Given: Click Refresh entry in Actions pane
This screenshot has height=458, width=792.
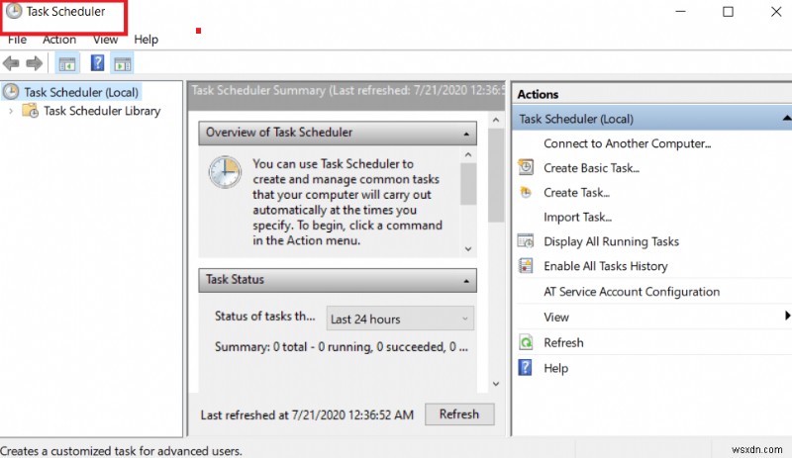Looking at the screenshot, I should coord(563,343).
